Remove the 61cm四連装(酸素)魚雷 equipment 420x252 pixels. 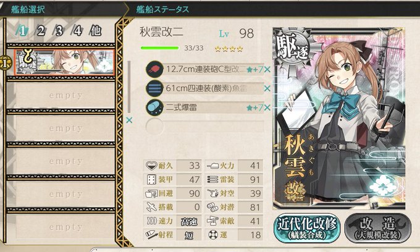tap(267, 89)
